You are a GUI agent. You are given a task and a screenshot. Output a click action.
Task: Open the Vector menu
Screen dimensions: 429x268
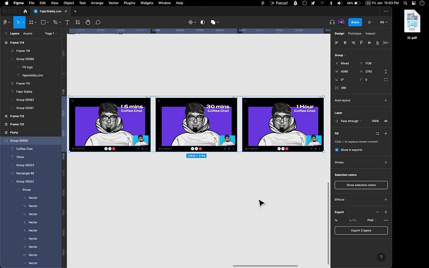coord(114,3)
